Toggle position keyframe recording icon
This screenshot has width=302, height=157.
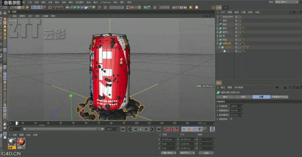184,129
